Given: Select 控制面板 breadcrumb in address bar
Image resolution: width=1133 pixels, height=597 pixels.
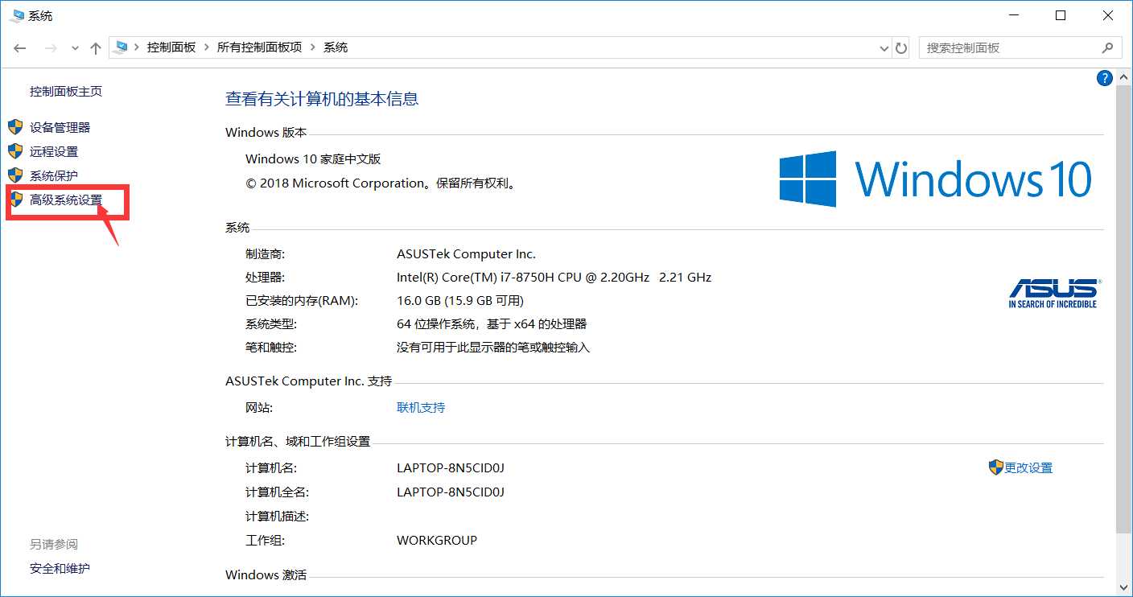Looking at the screenshot, I should pos(171,47).
